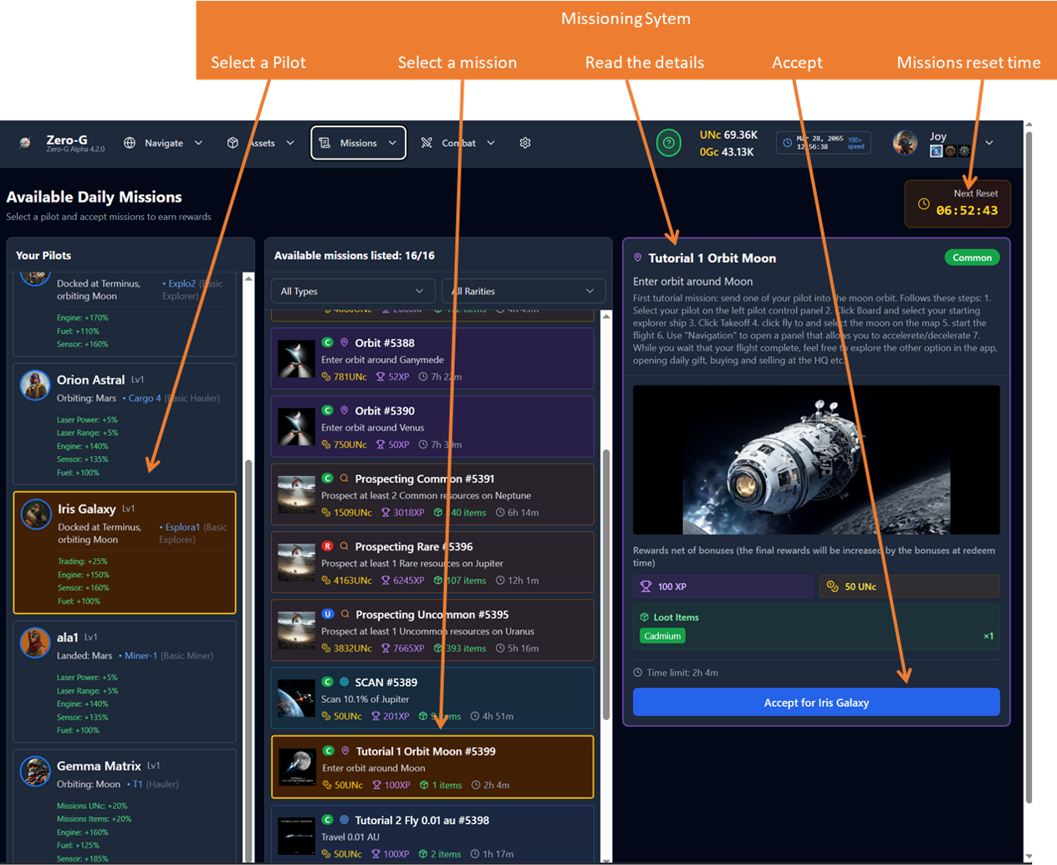
Task: Click the Loot Items cube icon
Action: click(644, 617)
